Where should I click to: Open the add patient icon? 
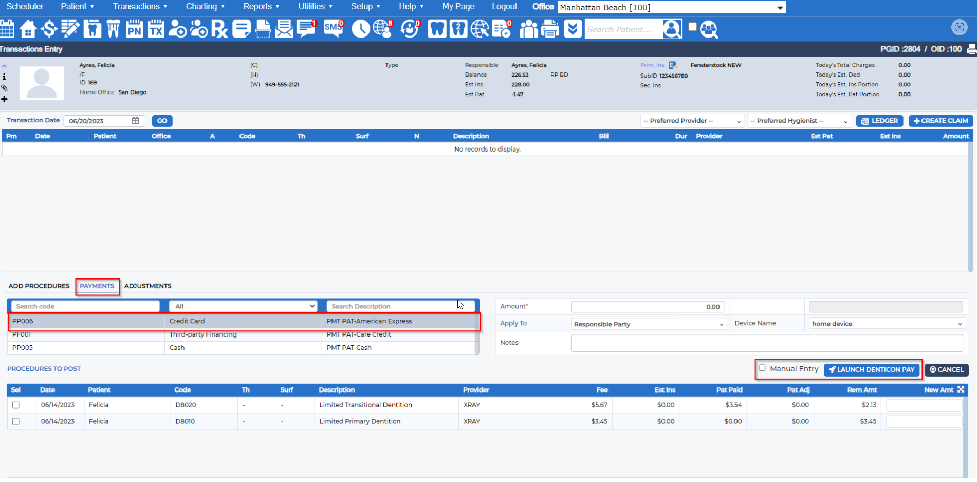pos(178,29)
